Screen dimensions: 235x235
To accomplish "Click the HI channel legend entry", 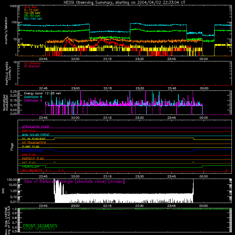I will pyautogui.click(x=32, y=66).
